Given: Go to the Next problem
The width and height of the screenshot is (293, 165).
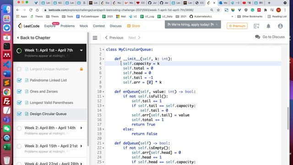Looking at the screenshot, I should click(x=134, y=38).
